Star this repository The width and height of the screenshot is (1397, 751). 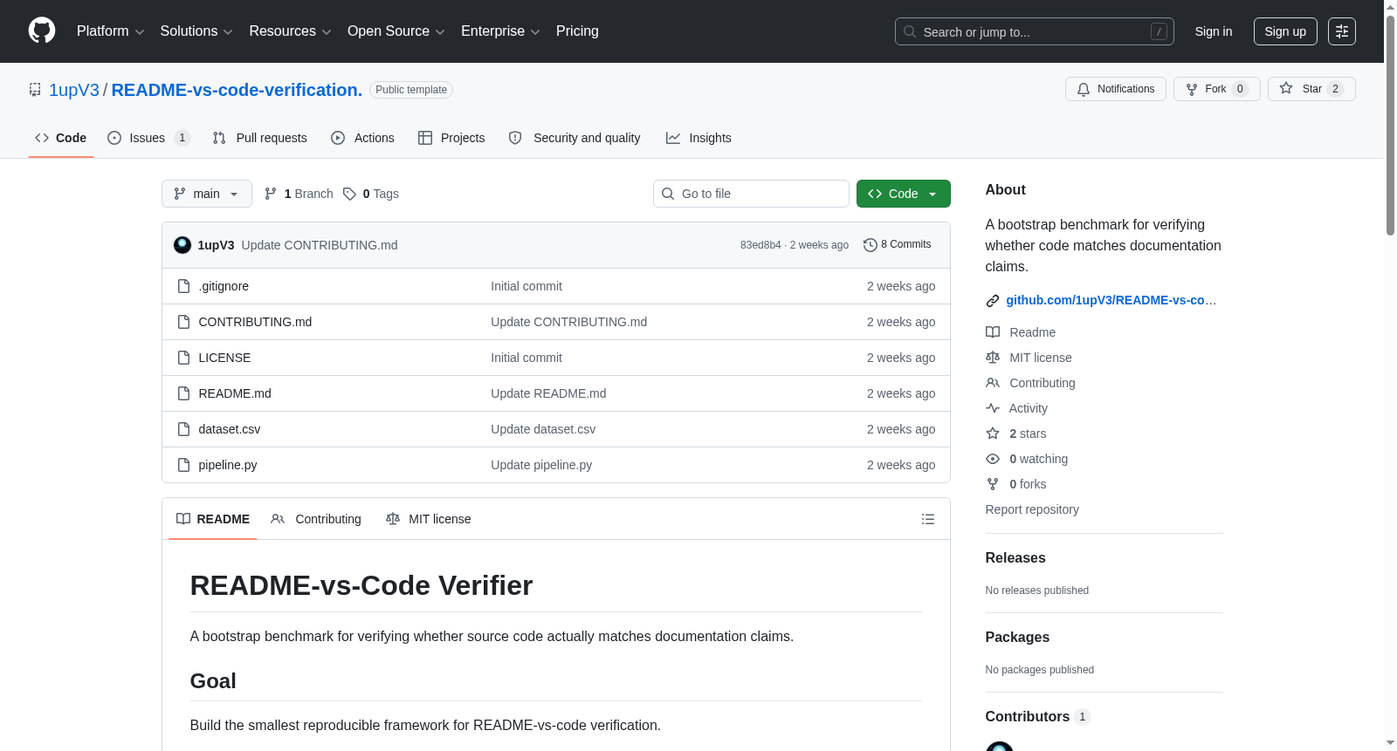[1311, 89]
